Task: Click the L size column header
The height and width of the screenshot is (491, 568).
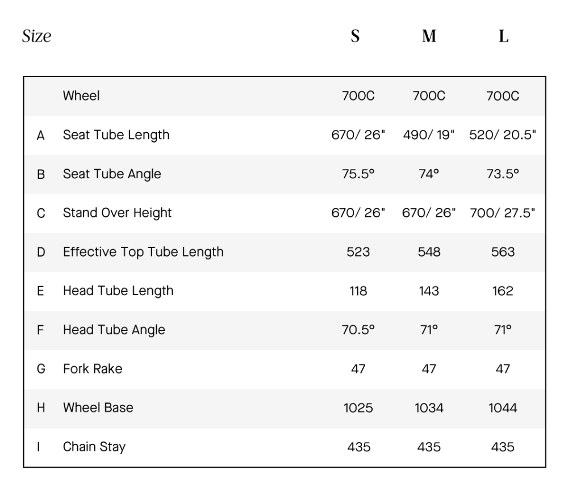Action: click(x=503, y=37)
